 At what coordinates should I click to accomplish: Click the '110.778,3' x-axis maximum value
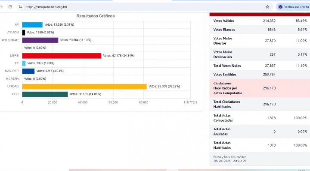coord(190,102)
